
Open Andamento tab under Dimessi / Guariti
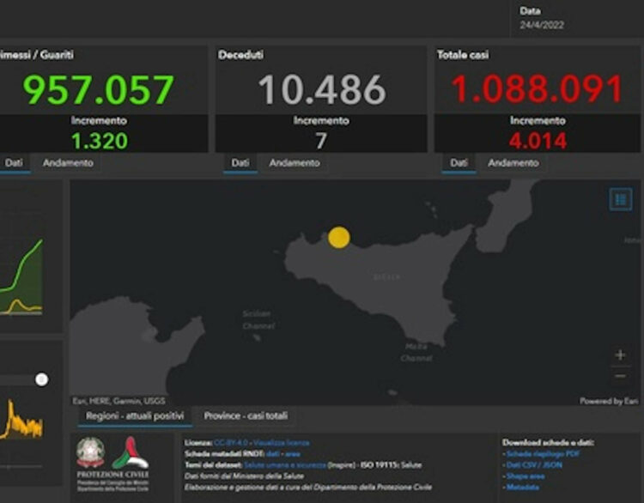point(68,162)
